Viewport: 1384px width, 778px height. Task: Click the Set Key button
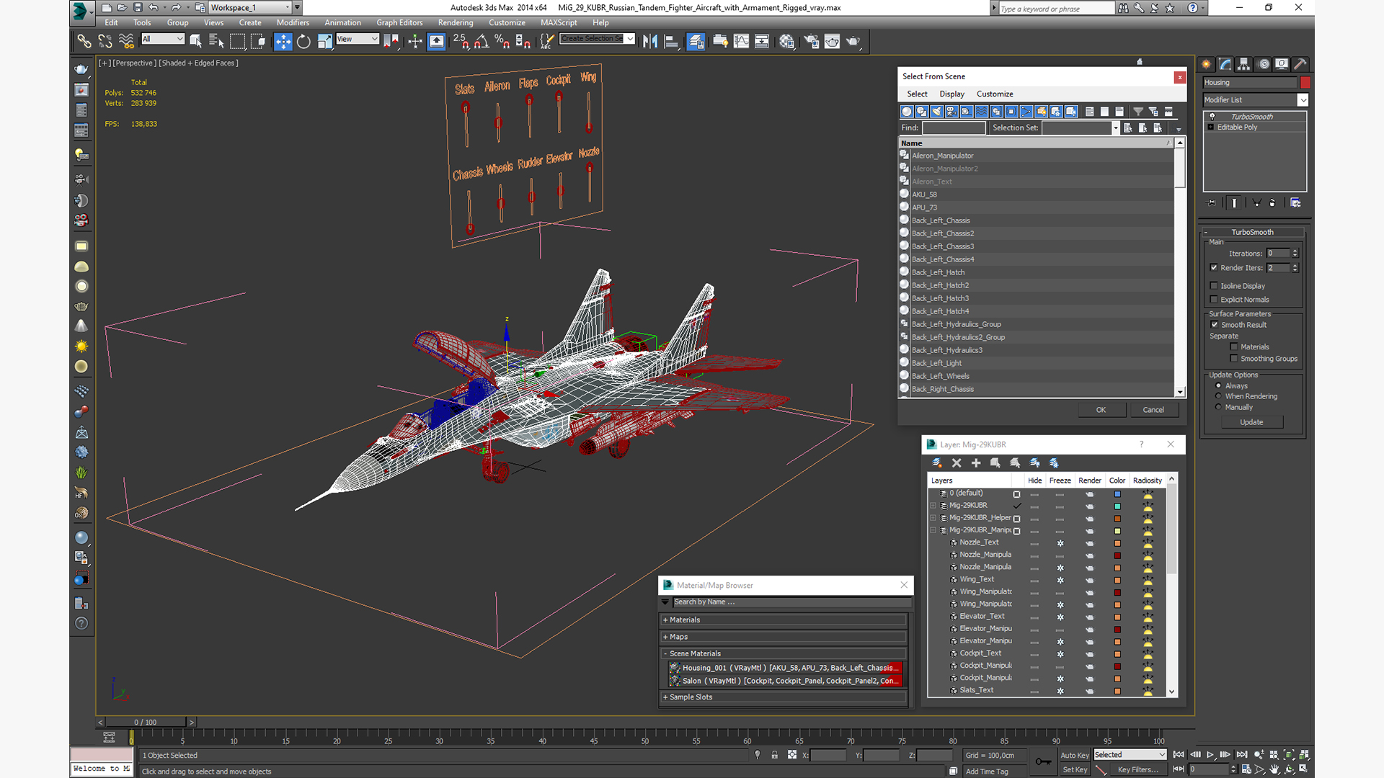tap(1075, 770)
